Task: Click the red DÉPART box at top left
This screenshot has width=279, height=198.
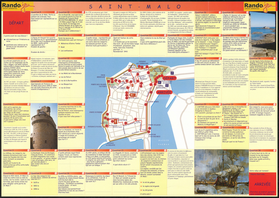Action: click(16, 23)
